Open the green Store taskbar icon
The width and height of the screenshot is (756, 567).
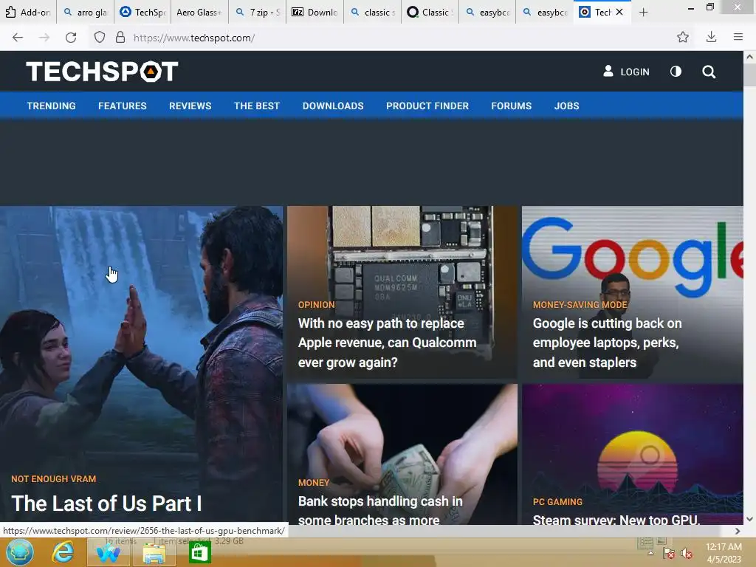click(x=199, y=552)
